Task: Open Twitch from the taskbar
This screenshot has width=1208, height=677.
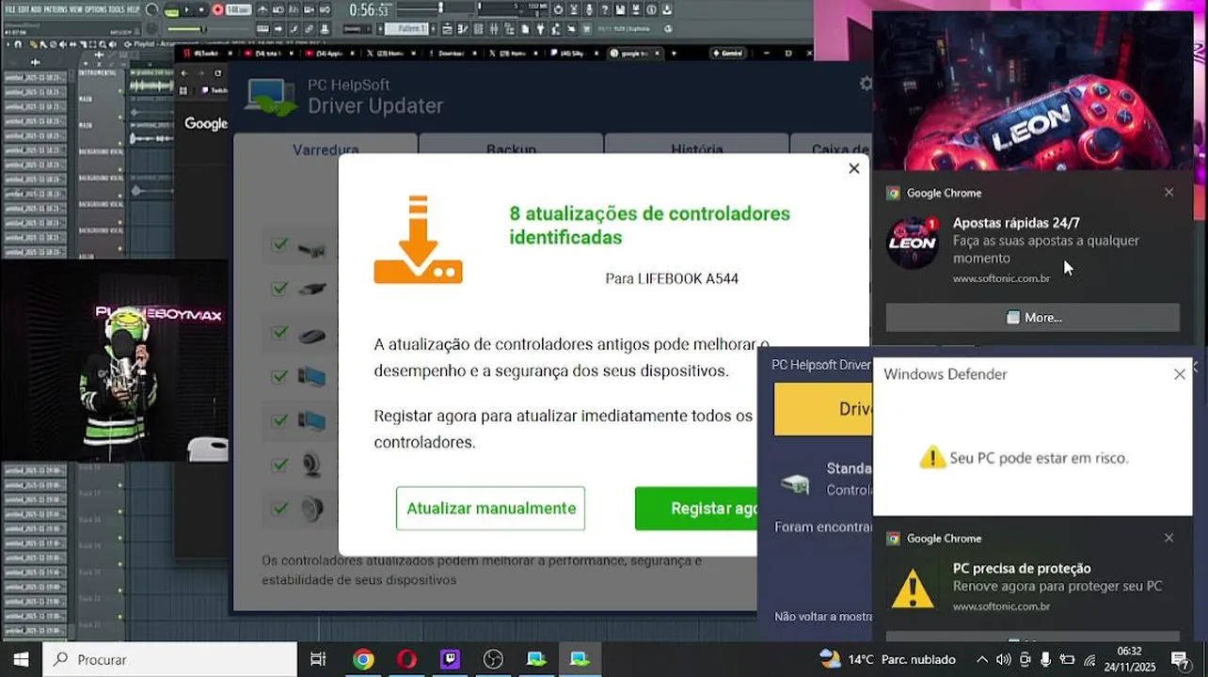Action: tap(450, 659)
